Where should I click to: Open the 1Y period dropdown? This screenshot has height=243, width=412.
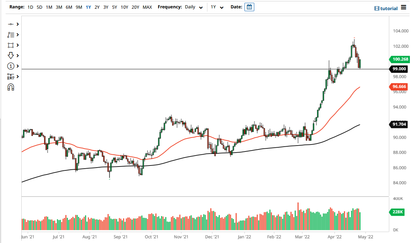(217, 7)
